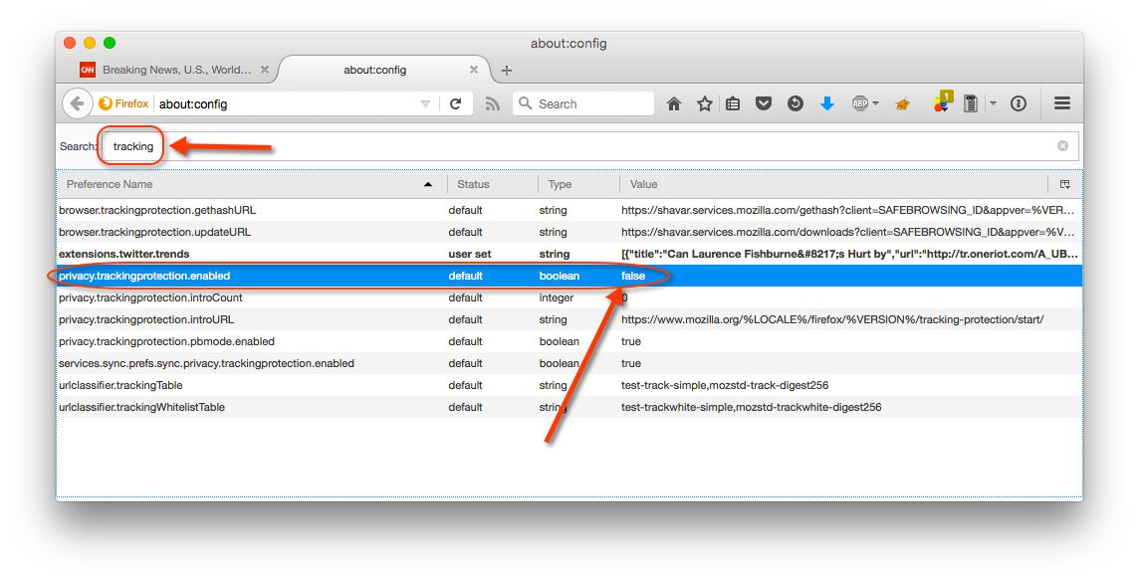Open the column picker icon

(x=1065, y=184)
